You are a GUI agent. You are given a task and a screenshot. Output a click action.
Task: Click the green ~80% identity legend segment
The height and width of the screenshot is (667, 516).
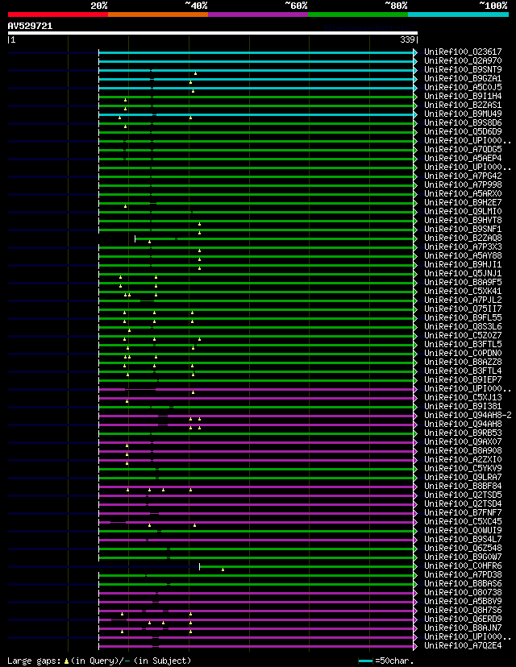358,14
